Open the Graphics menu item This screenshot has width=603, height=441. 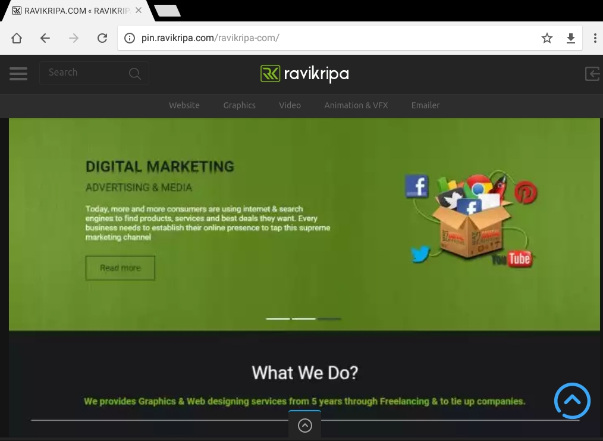tap(239, 105)
